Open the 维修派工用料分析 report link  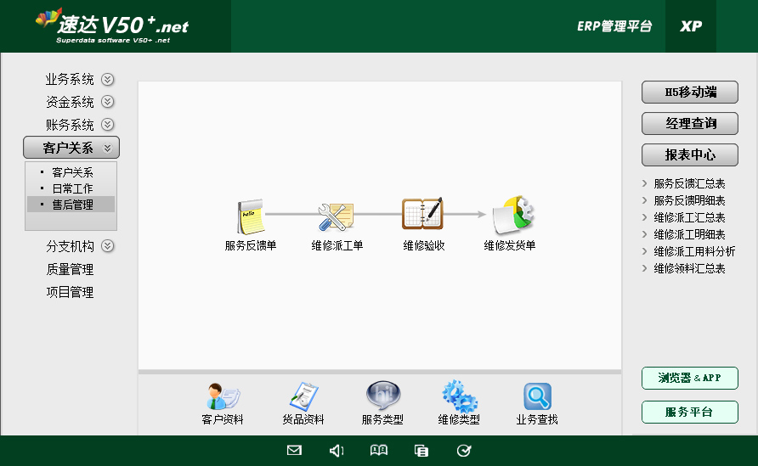(694, 251)
